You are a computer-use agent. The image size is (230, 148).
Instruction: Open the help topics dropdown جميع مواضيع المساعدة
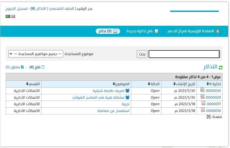36,54
